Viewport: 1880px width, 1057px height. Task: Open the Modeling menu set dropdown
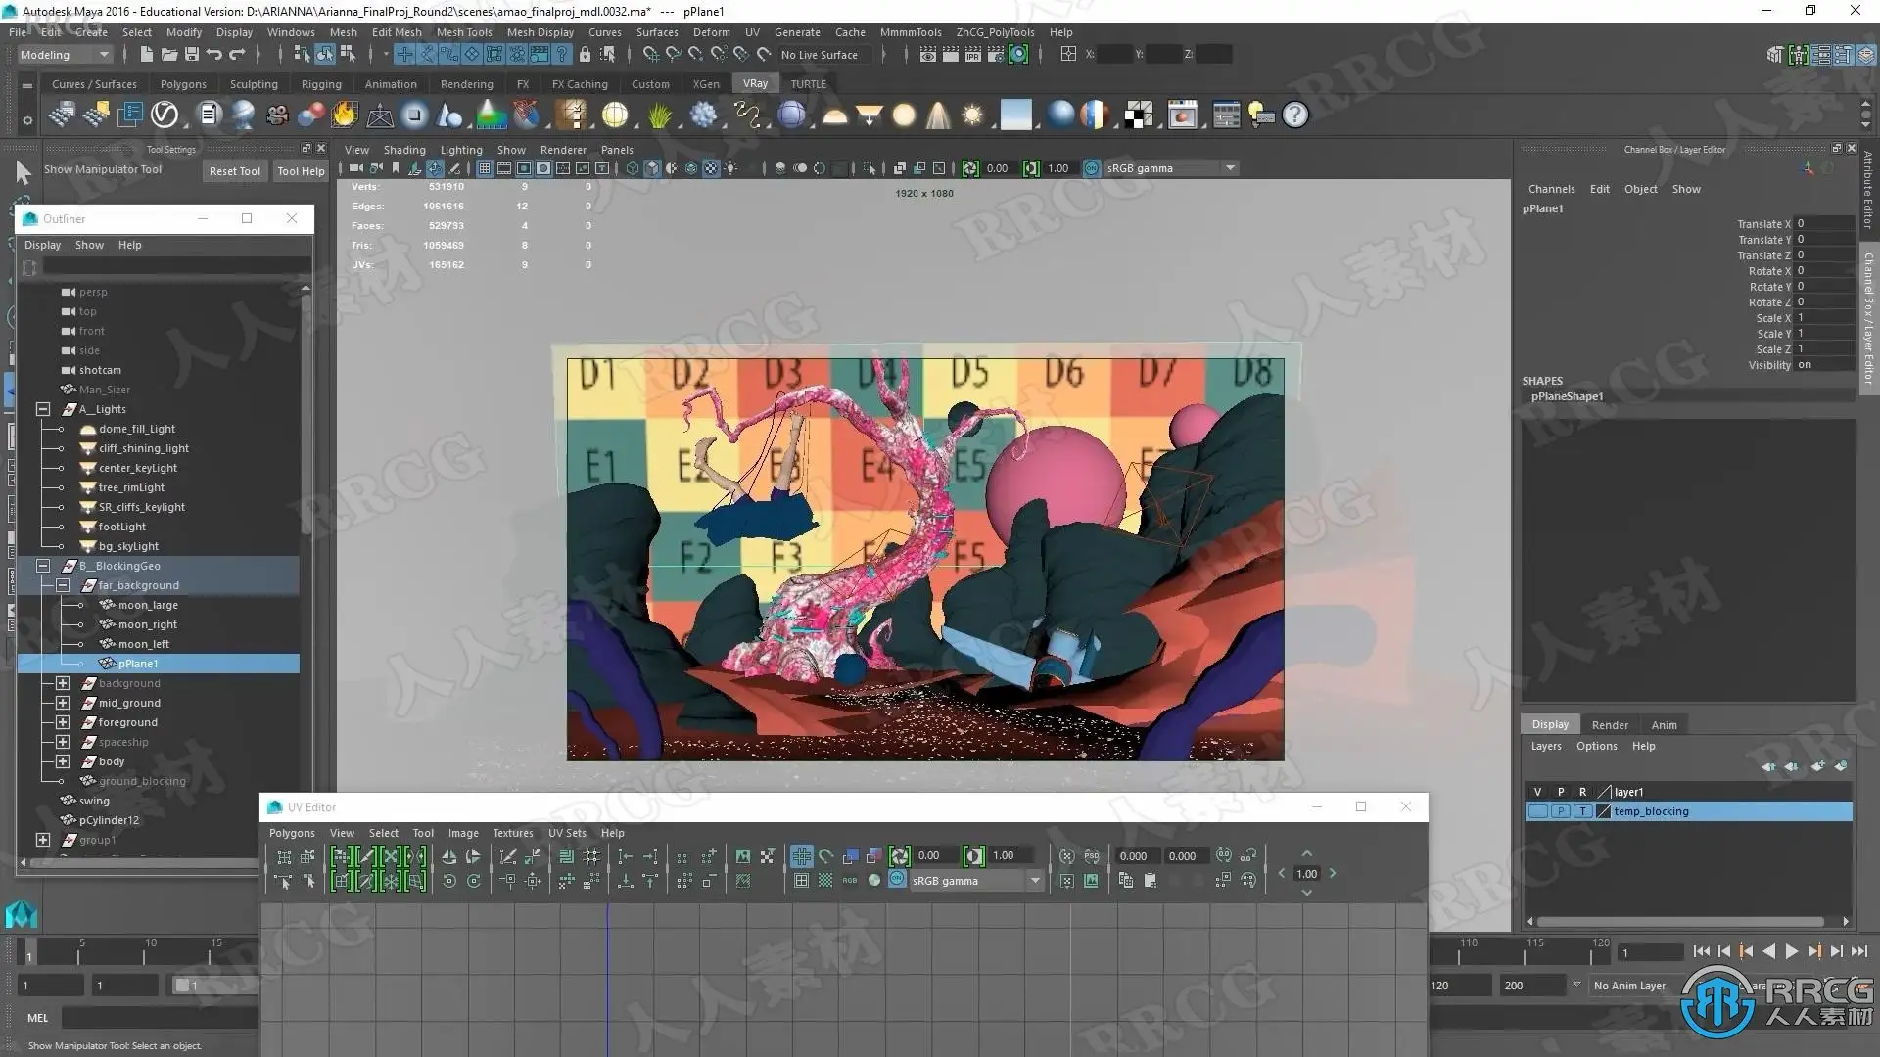tap(63, 55)
